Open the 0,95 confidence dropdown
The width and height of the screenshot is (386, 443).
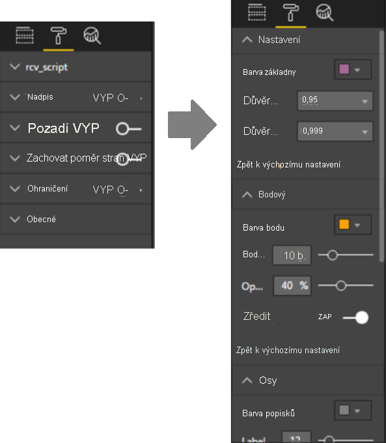(335, 100)
